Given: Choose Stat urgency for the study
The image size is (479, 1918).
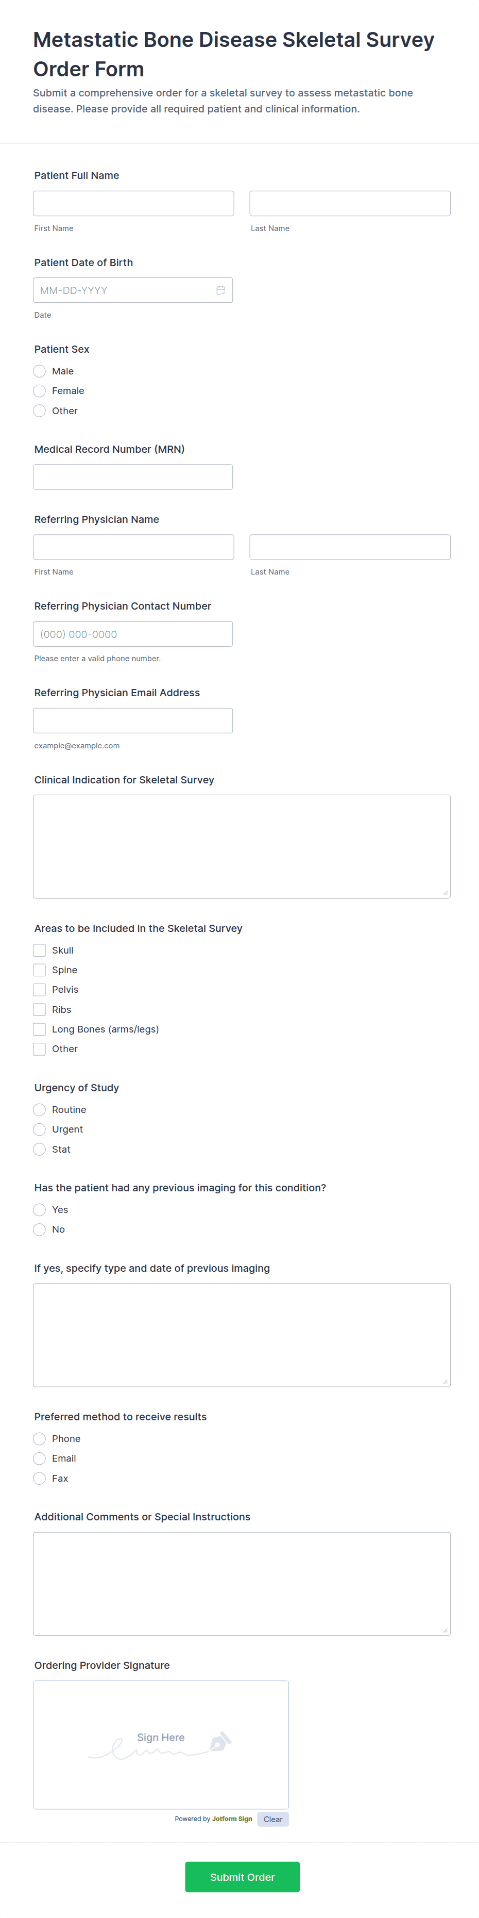Looking at the screenshot, I should coord(40,1149).
